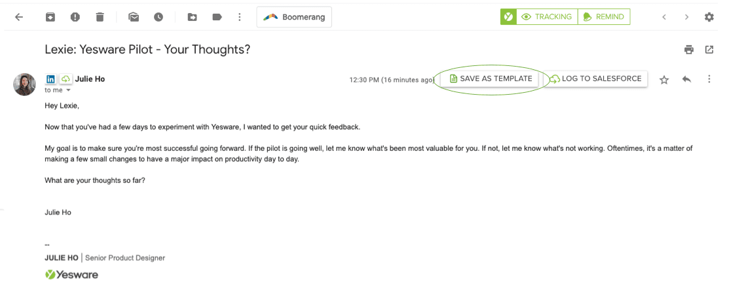The width and height of the screenshot is (729, 307).
Task: Archive this email conversation
Action: 50,17
